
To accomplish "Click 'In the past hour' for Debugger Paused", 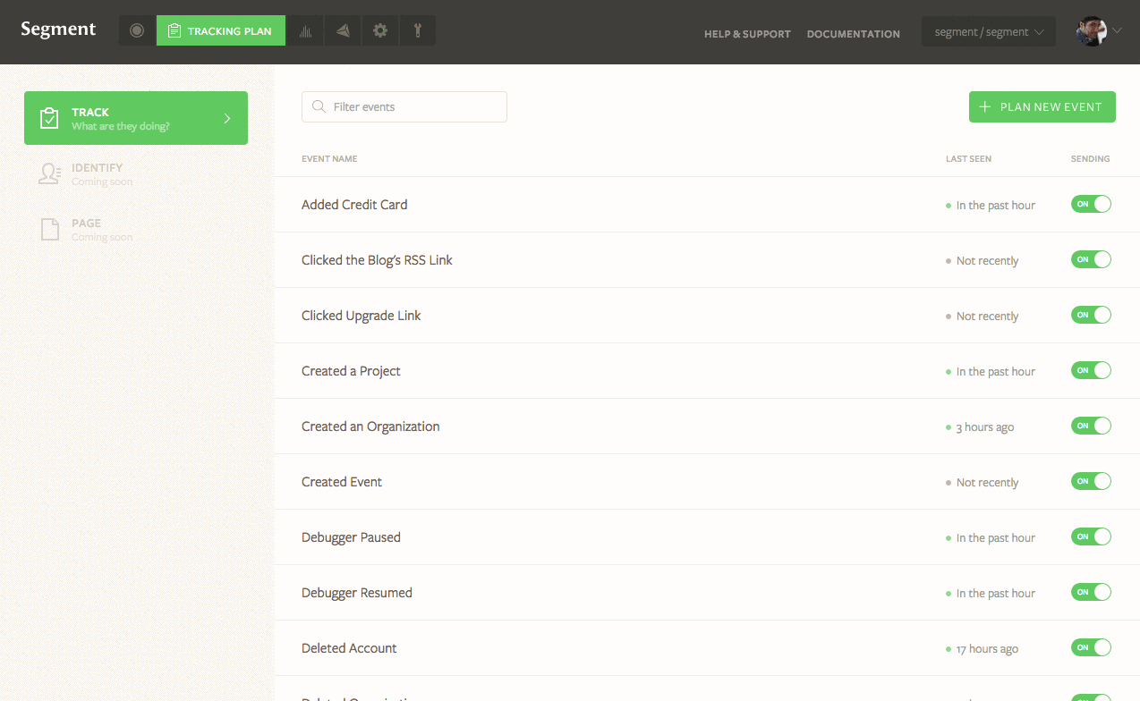I will [x=996, y=538].
